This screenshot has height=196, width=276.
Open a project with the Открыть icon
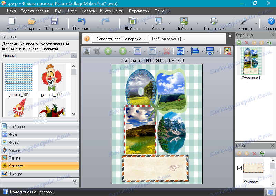[x=32, y=21]
